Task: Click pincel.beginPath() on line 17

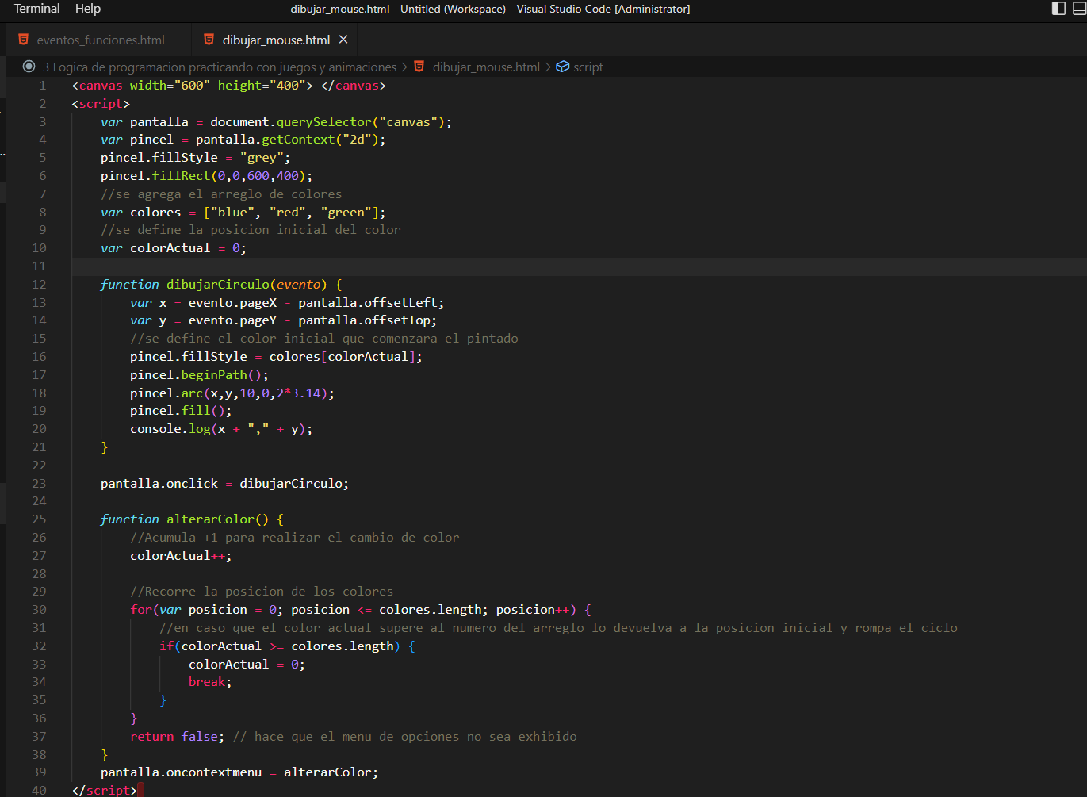Action: (x=196, y=375)
